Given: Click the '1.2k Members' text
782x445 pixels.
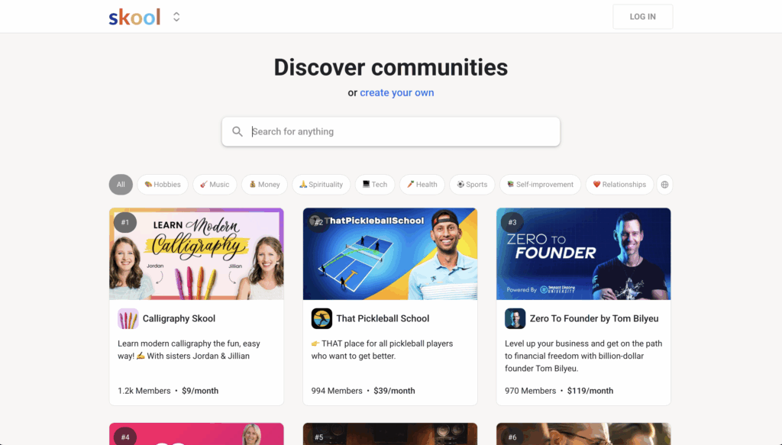Looking at the screenshot, I should [144, 391].
